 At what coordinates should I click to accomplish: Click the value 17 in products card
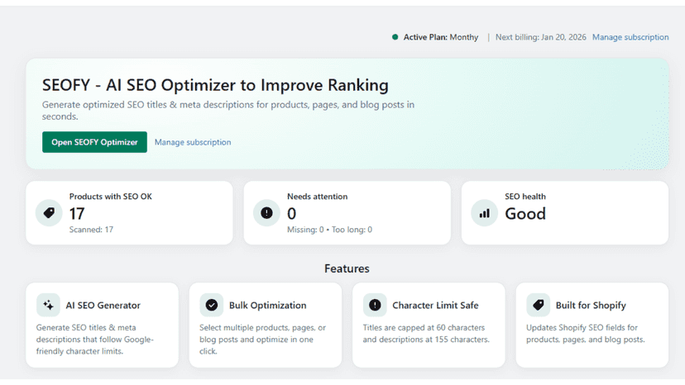[x=77, y=213]
